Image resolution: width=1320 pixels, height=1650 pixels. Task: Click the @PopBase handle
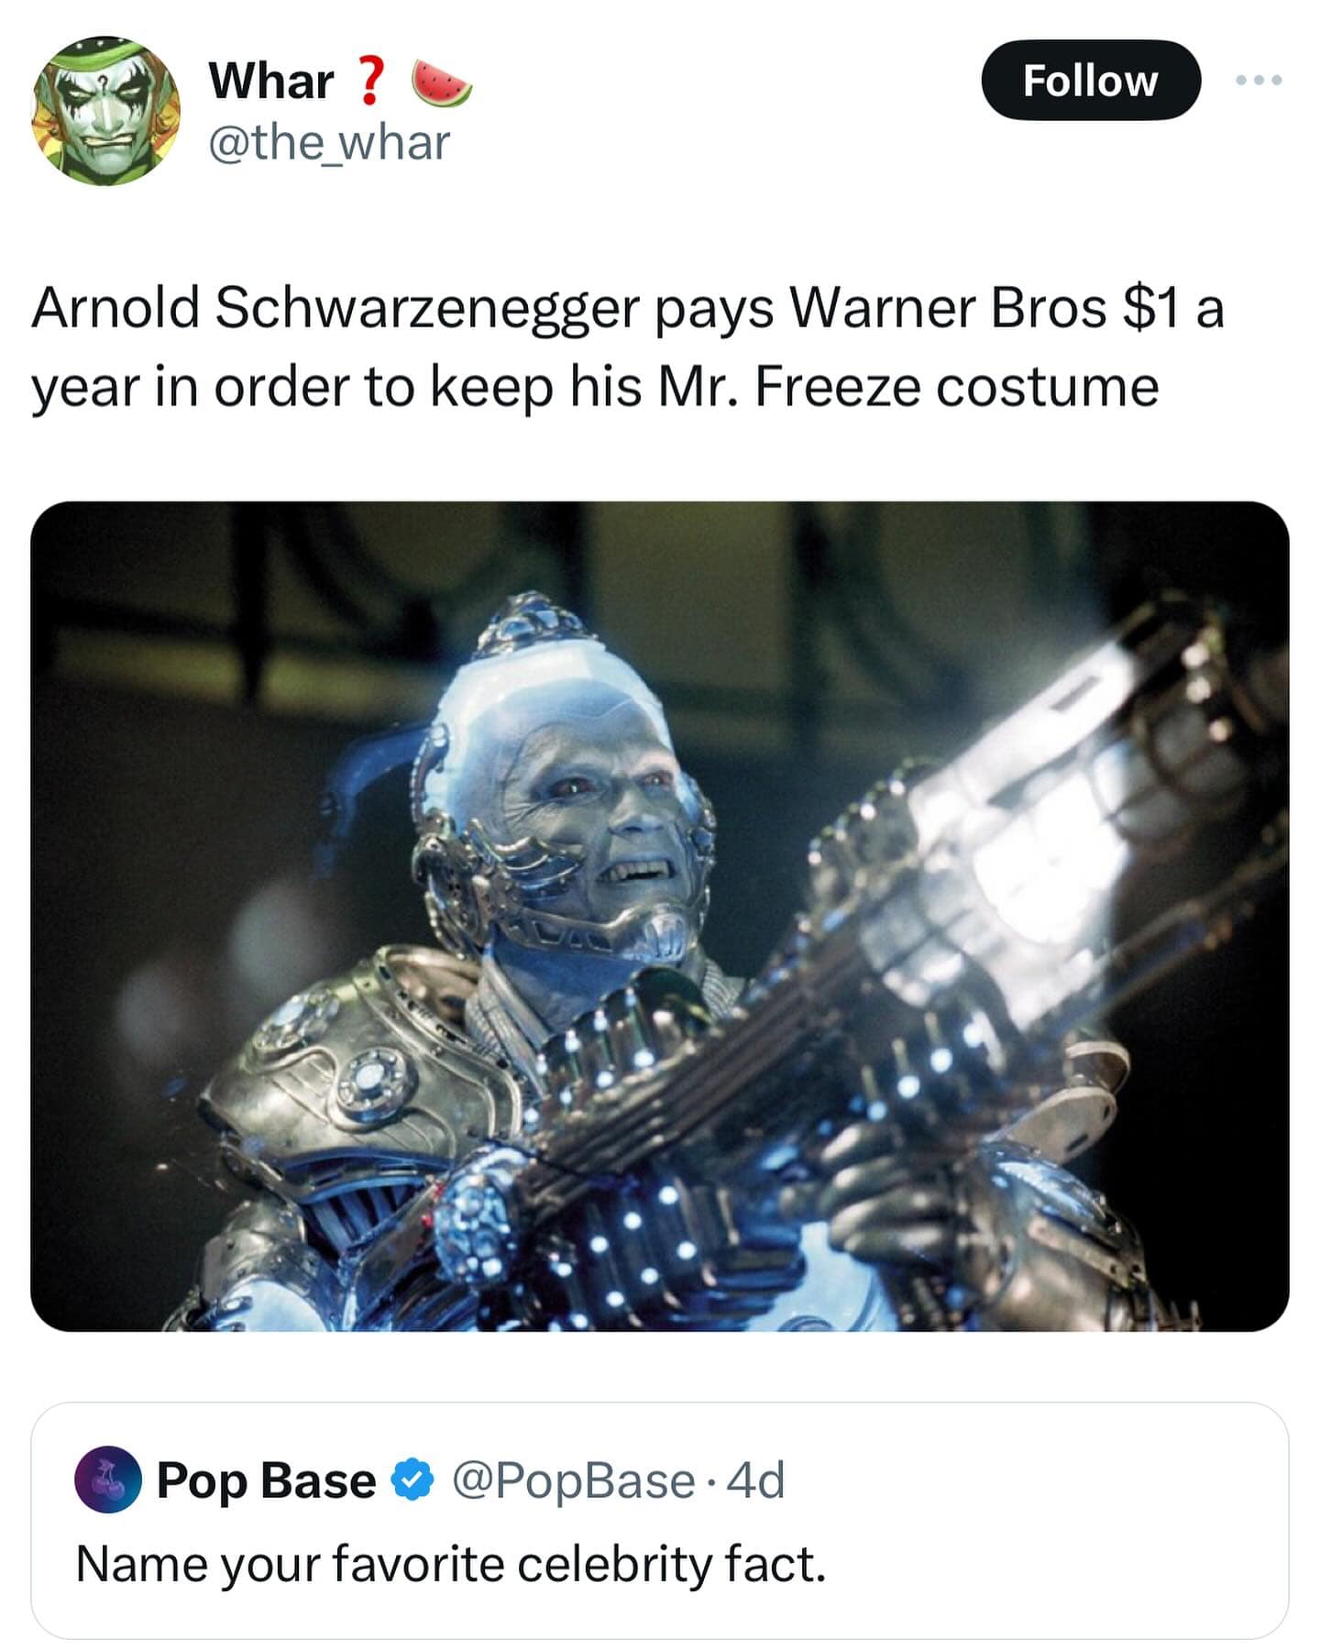pyautogui.click(x=573, y=1479)
